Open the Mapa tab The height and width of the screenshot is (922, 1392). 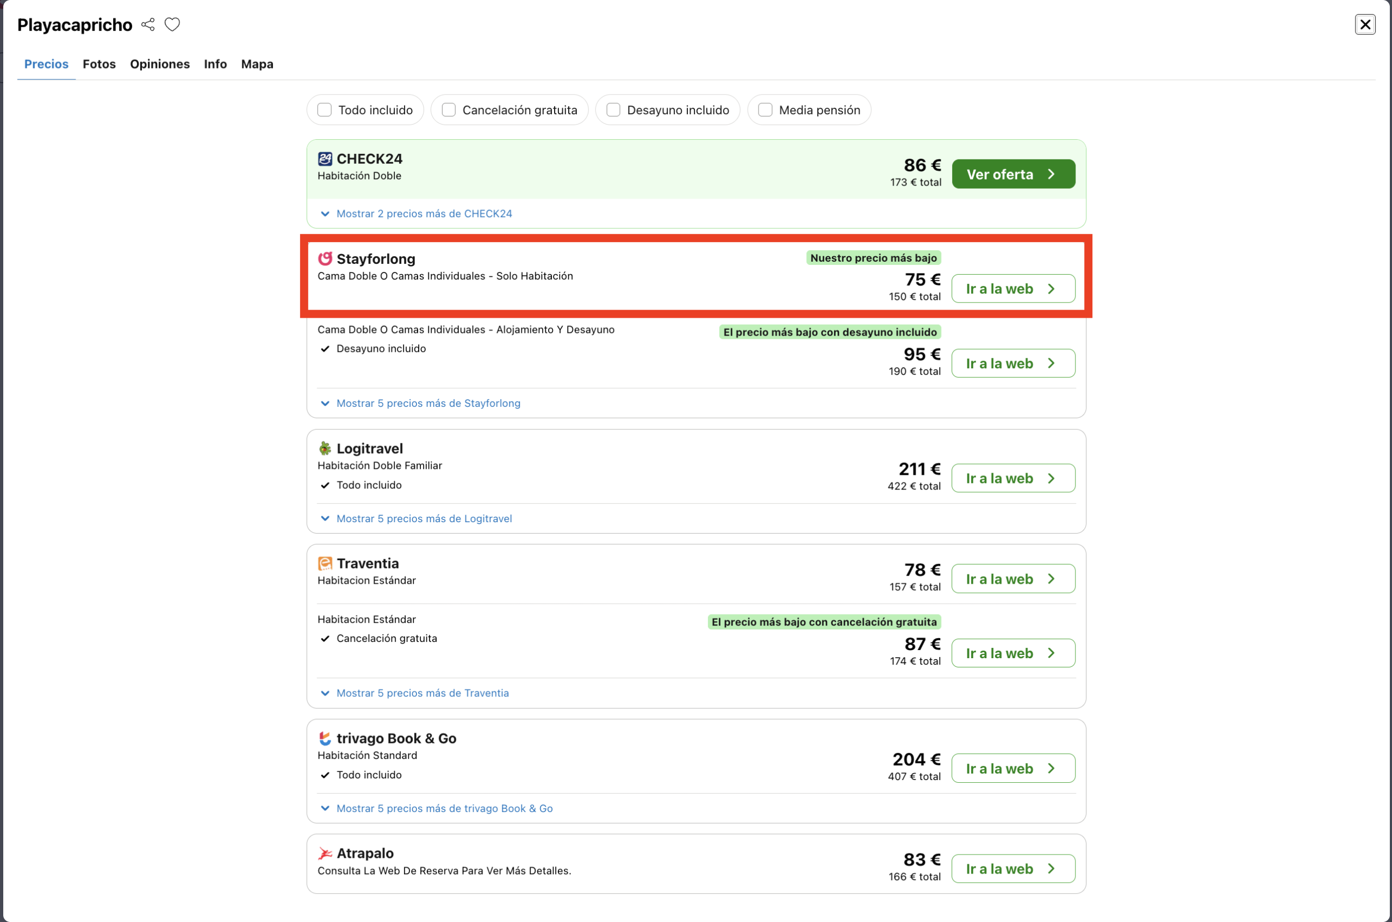[258, 64]
